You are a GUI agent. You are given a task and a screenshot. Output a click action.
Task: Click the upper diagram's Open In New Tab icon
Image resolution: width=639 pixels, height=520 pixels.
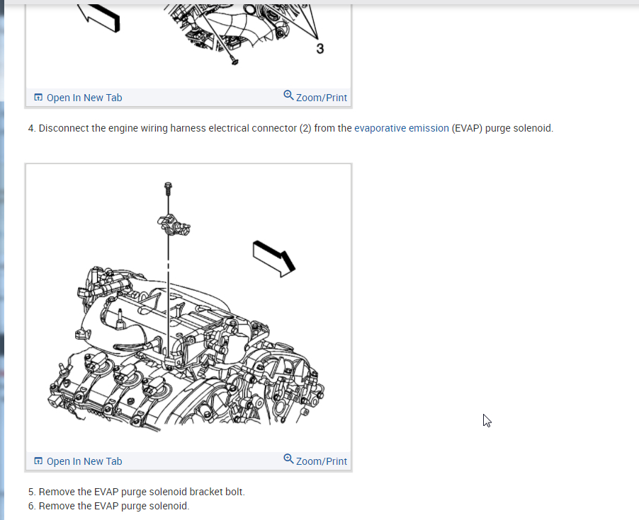click(x=38, y=97)
